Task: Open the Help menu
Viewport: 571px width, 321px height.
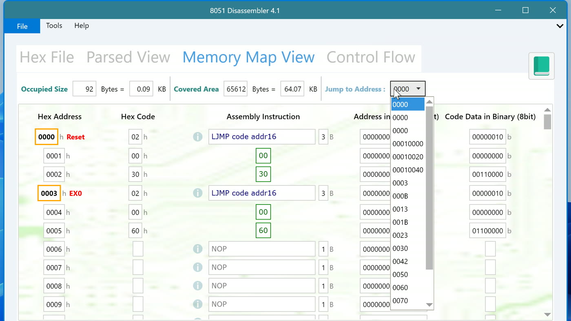Action: (82, 26)
